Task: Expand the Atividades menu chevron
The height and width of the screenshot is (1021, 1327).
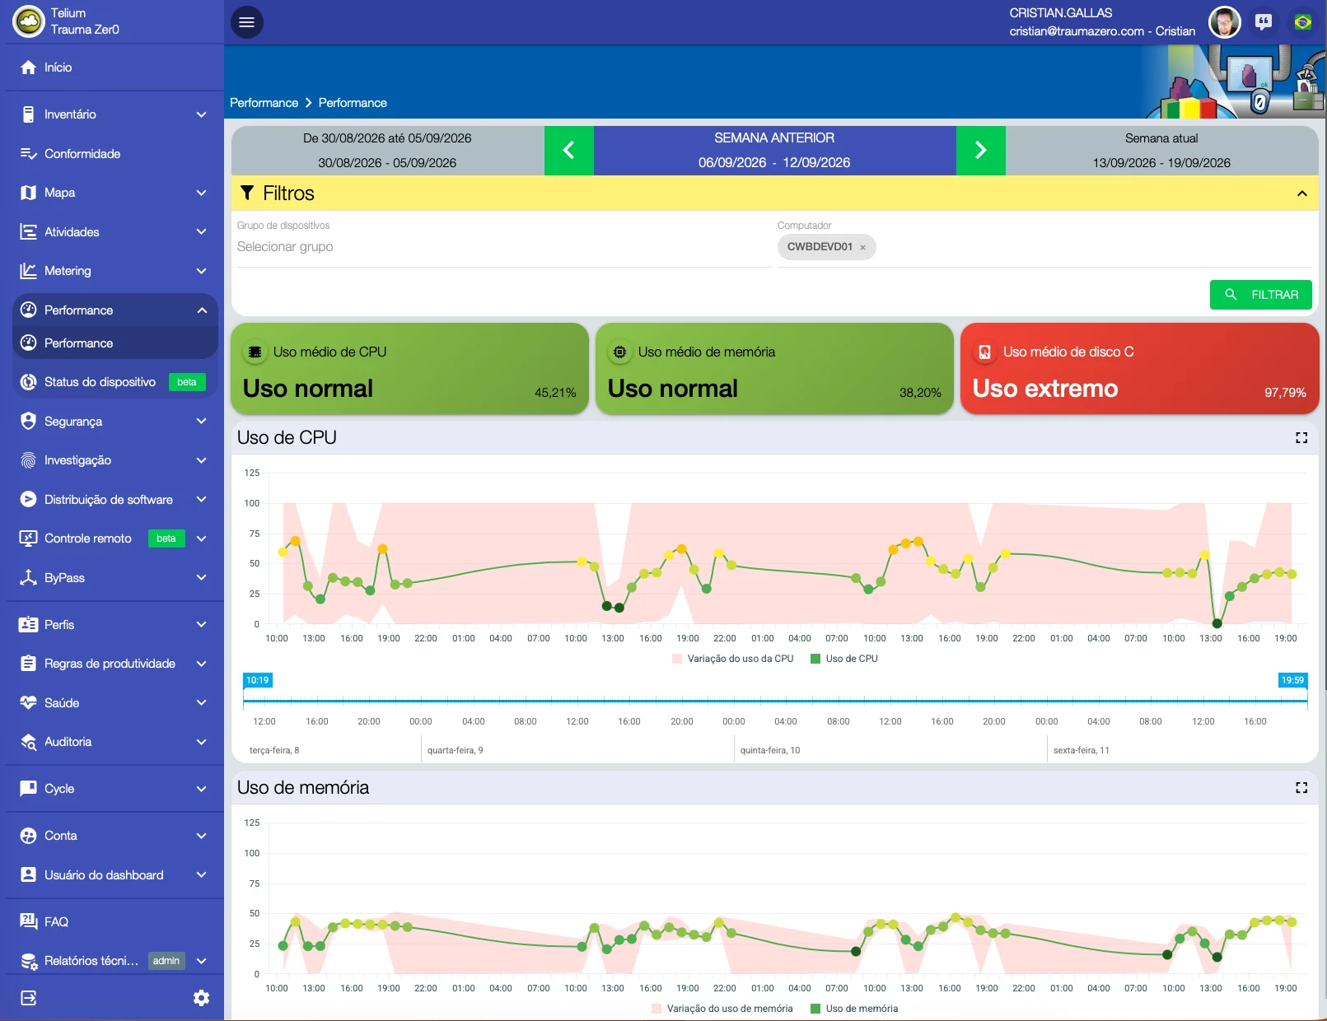Action: [x=201, y=232]
